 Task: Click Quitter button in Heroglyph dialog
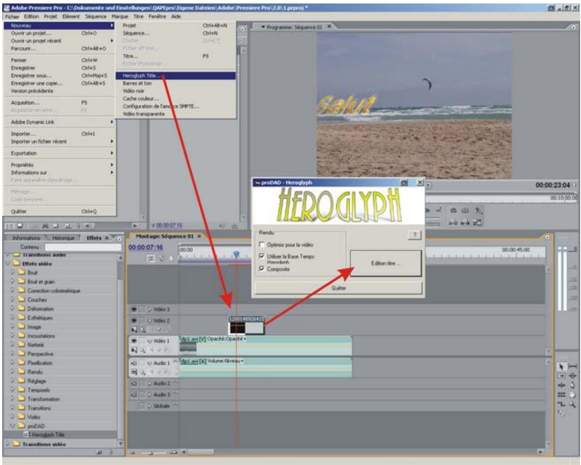(339, 288)
